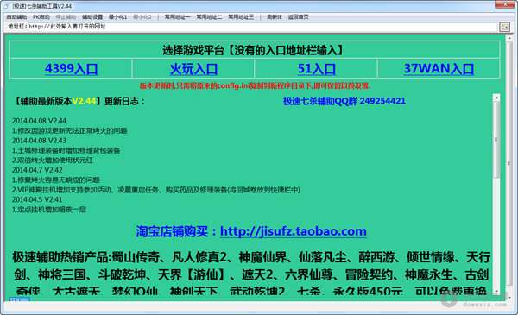Viewport: 518px width, 315px height.
Task: Open the 37WAN入口 platform link
Action: pyautogui.click(x=439, y=69)
